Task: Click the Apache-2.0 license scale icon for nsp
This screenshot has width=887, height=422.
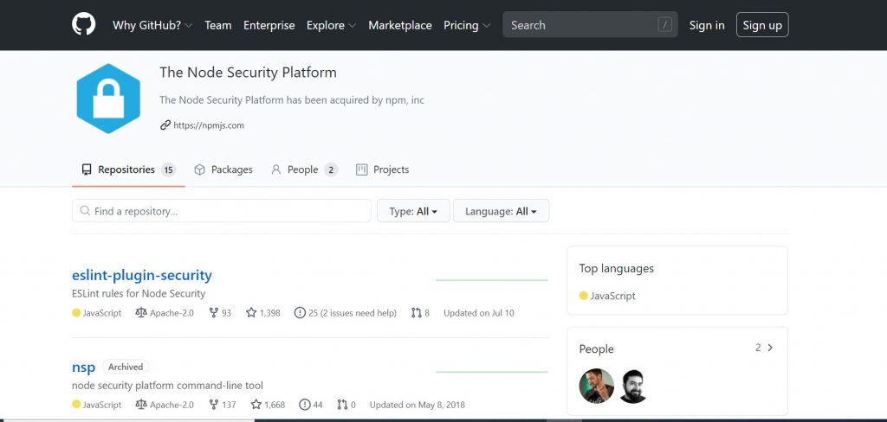Action: pyautogui.click(x=141, y=405)
